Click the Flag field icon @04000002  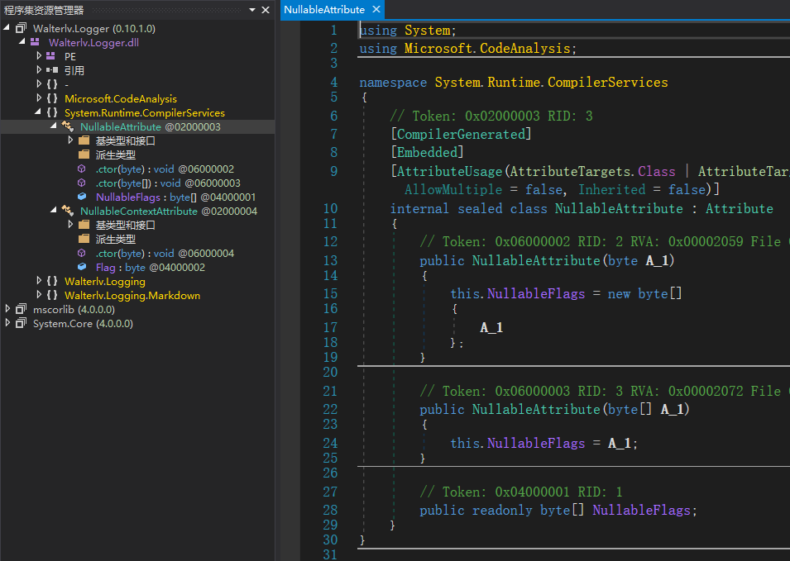point(82,267)
